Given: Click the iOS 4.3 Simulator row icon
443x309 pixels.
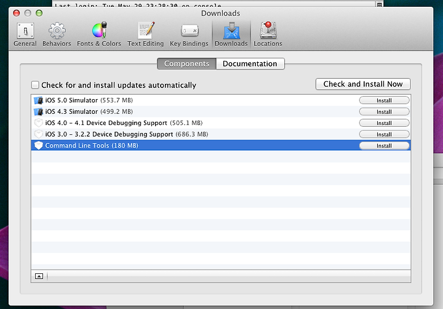Looking at the screenshot, I should 38,111.
